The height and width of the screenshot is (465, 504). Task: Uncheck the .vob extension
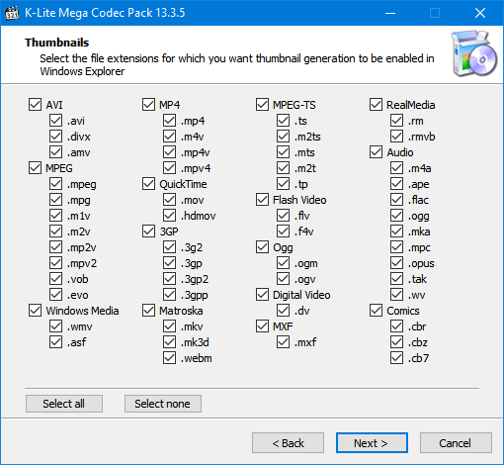point(55,279)
